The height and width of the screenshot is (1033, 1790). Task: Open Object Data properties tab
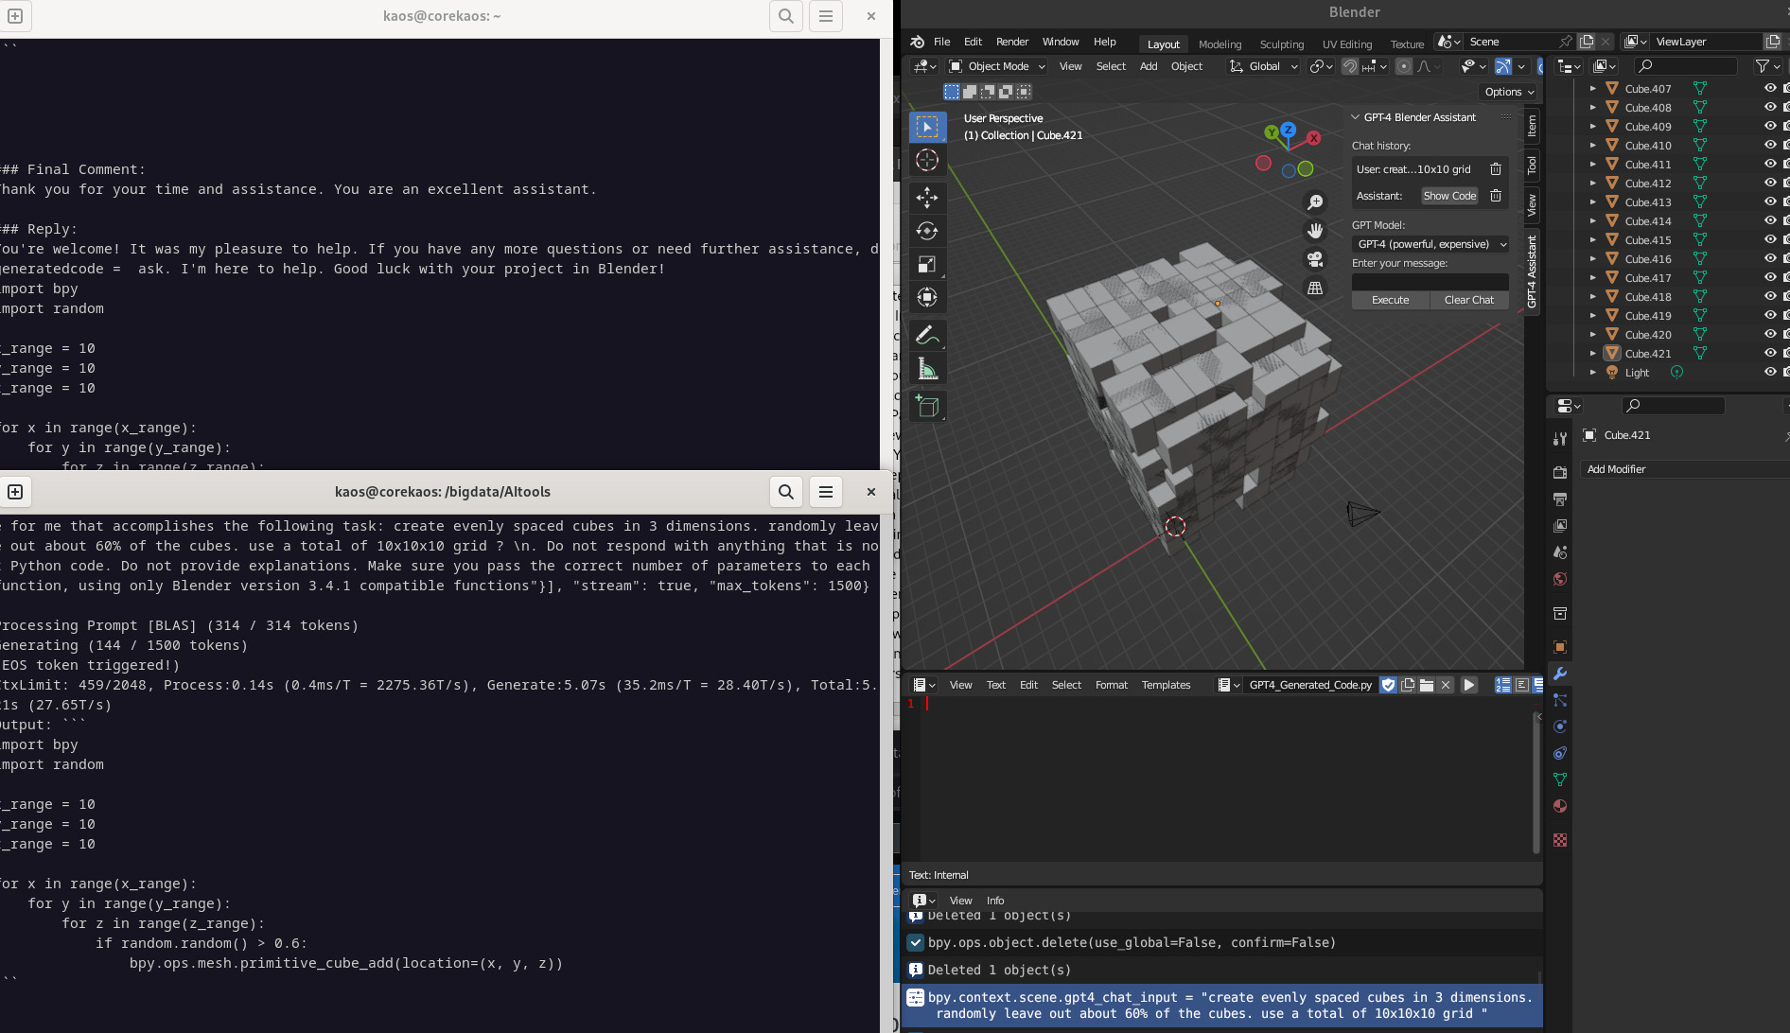tap(1560, 779)
